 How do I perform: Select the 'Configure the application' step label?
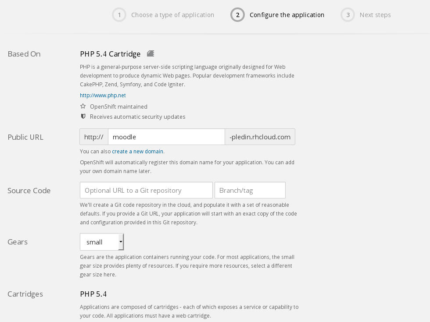287,15
